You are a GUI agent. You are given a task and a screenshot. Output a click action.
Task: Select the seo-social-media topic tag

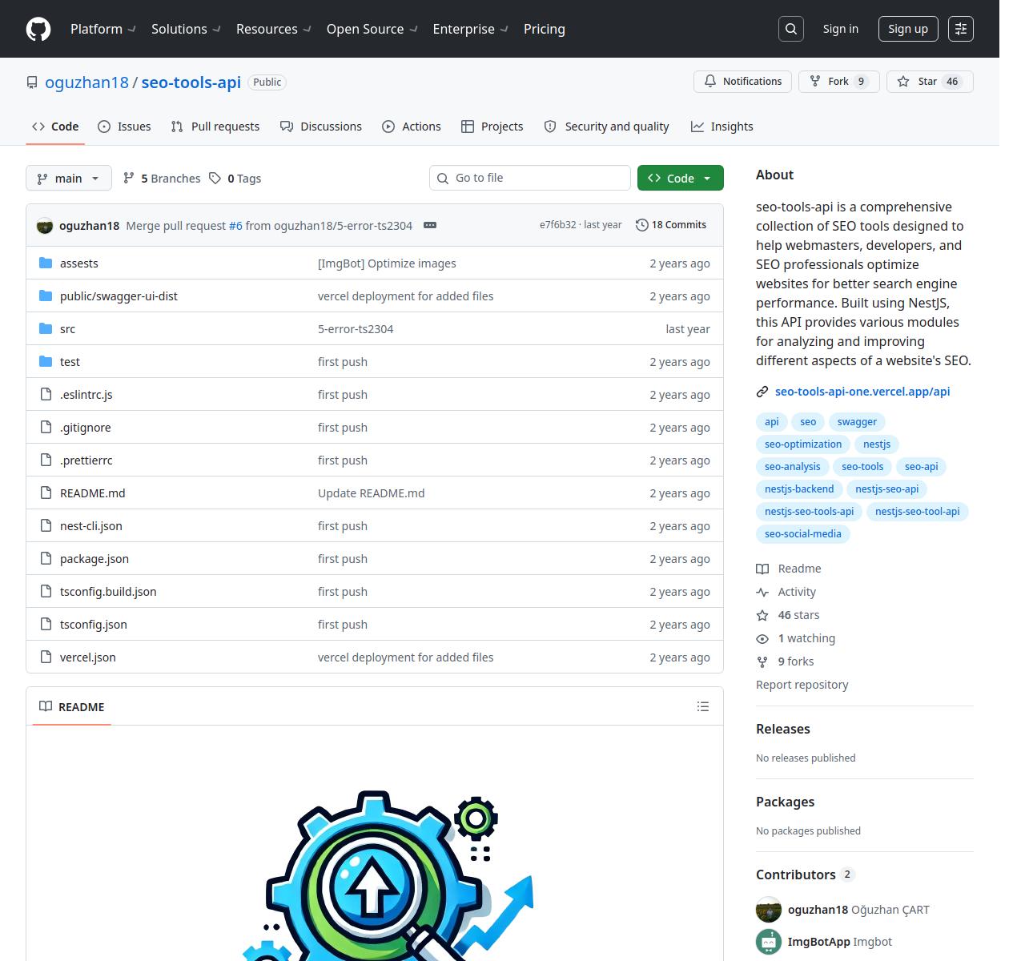[803, 534]
